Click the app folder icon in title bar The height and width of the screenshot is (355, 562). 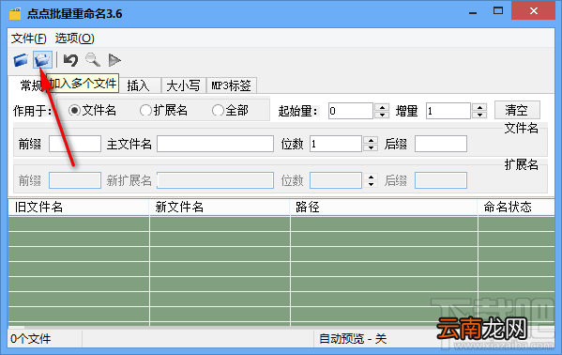[15, 13]
